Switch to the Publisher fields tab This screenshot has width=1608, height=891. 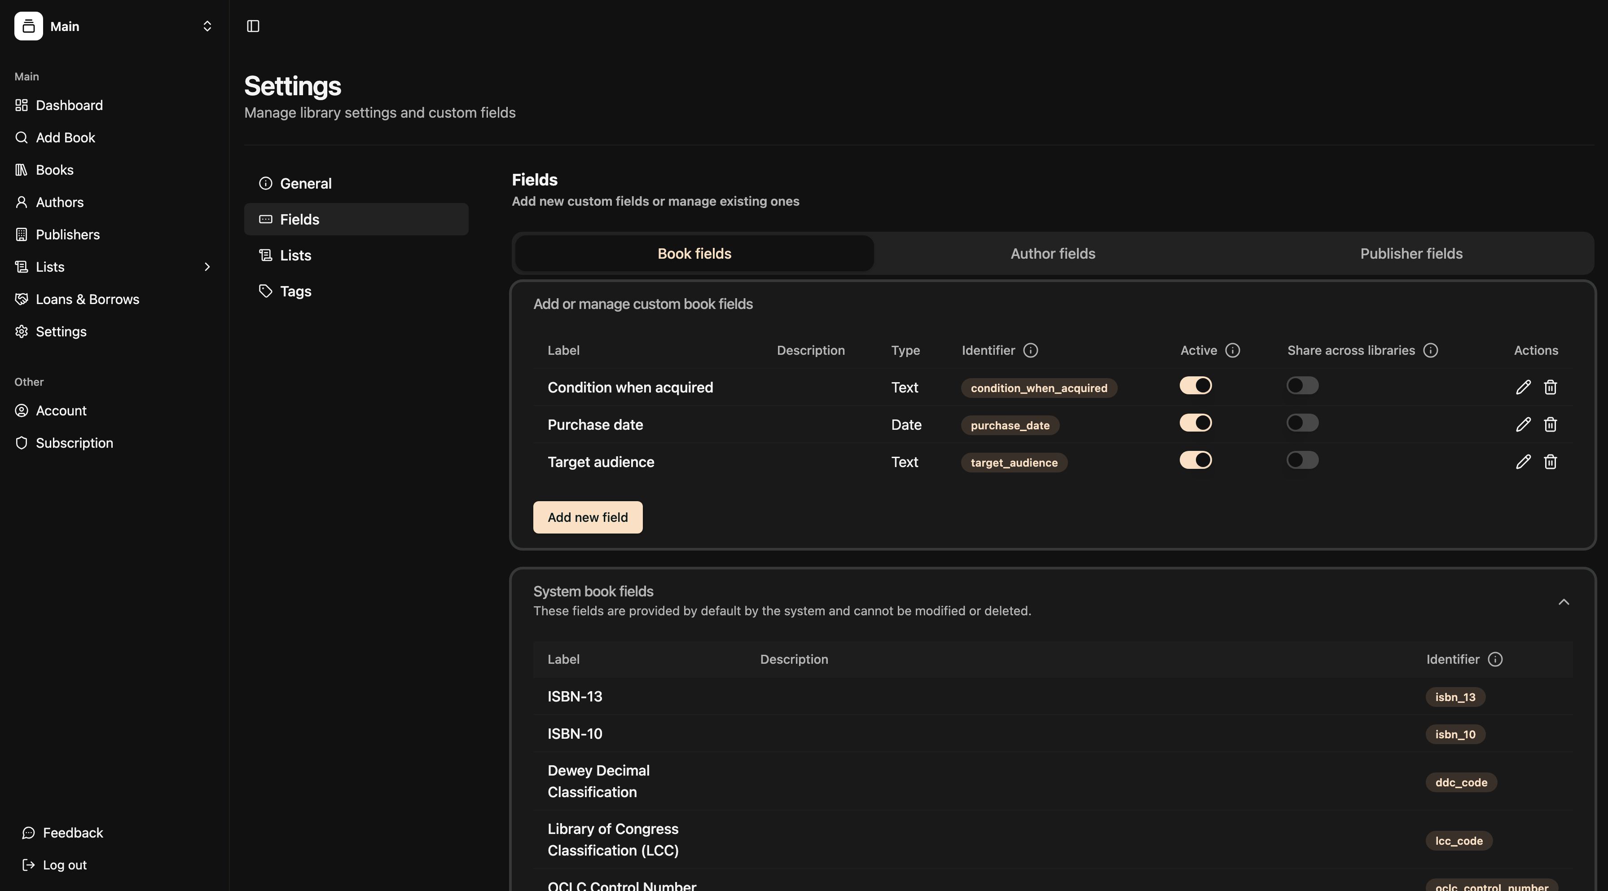[1411, 253]
